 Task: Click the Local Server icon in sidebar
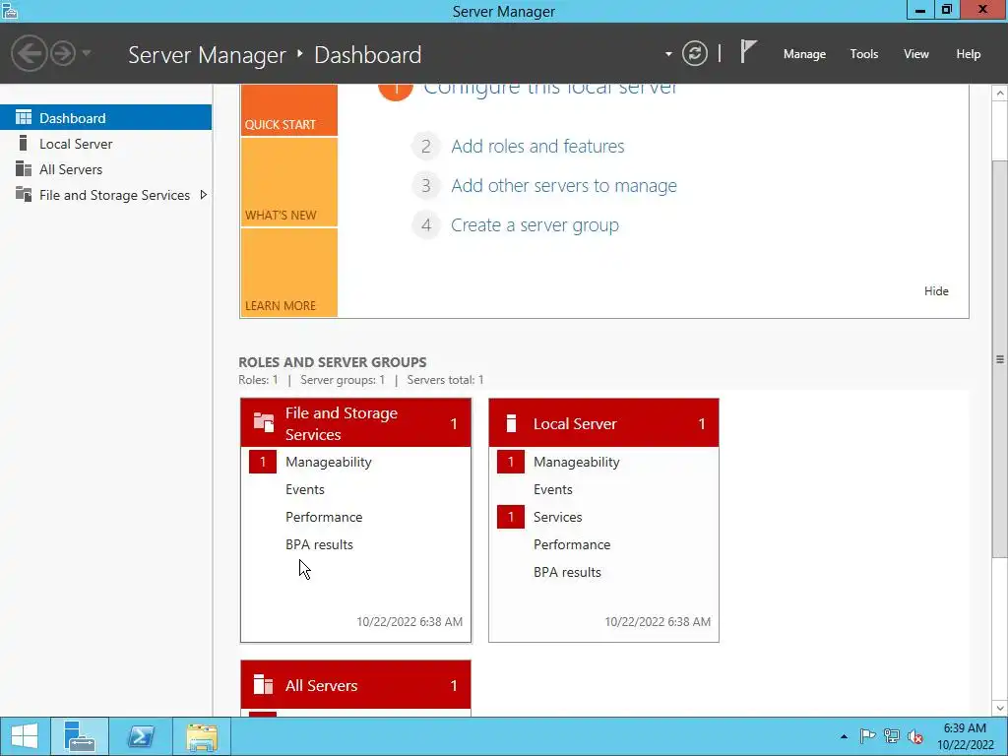(24, 143)
